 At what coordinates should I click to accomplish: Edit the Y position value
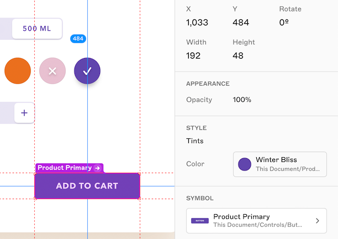[x=241, y=23]
